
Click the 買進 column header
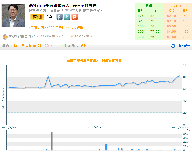click(x=149, y=5)
